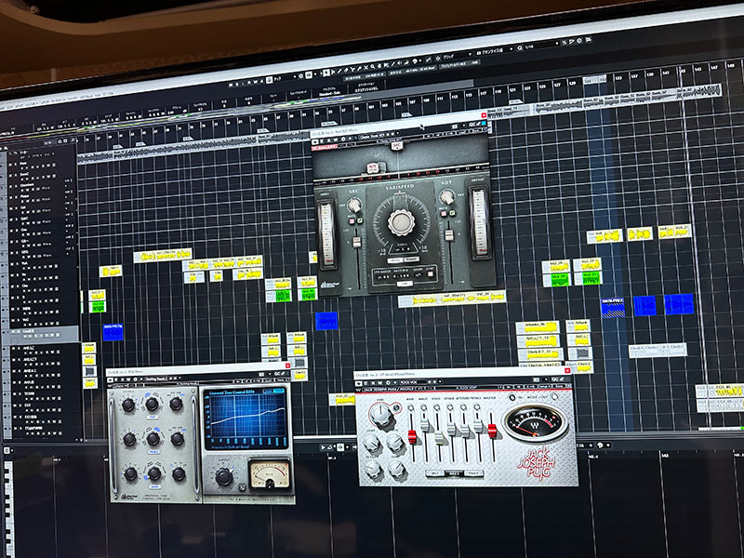Select the right Varispeed mode button under the dial
Screen dimensions: 744x558
411,259
